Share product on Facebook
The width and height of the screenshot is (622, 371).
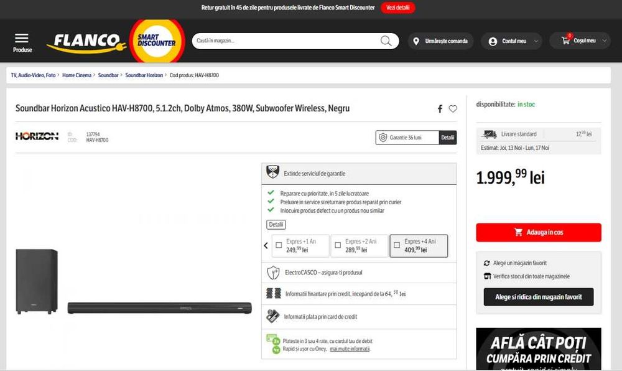[x=440, y=109]
